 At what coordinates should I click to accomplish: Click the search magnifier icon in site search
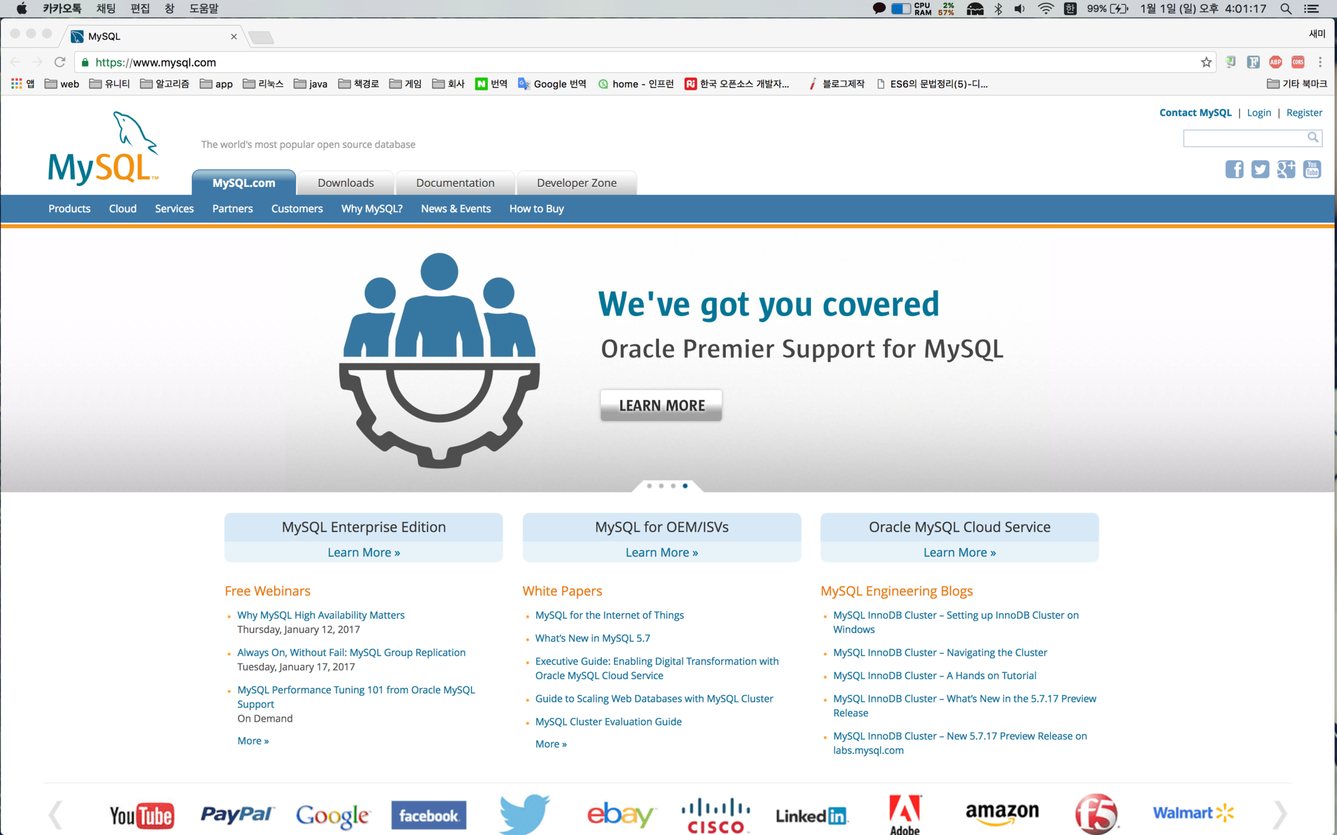(1312, 137)
